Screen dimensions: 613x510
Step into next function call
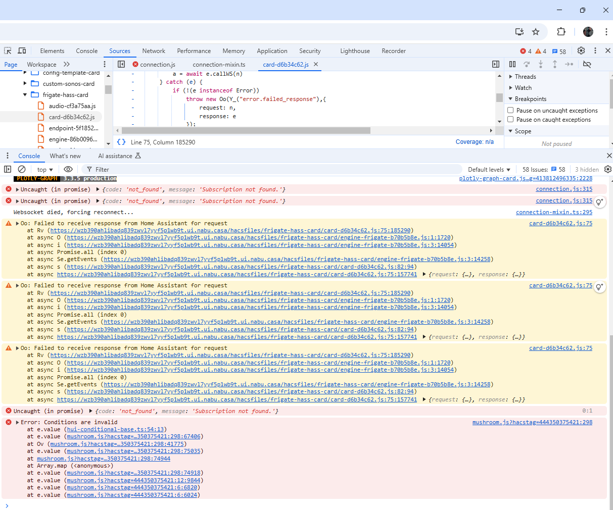click(x=540, y=64)
